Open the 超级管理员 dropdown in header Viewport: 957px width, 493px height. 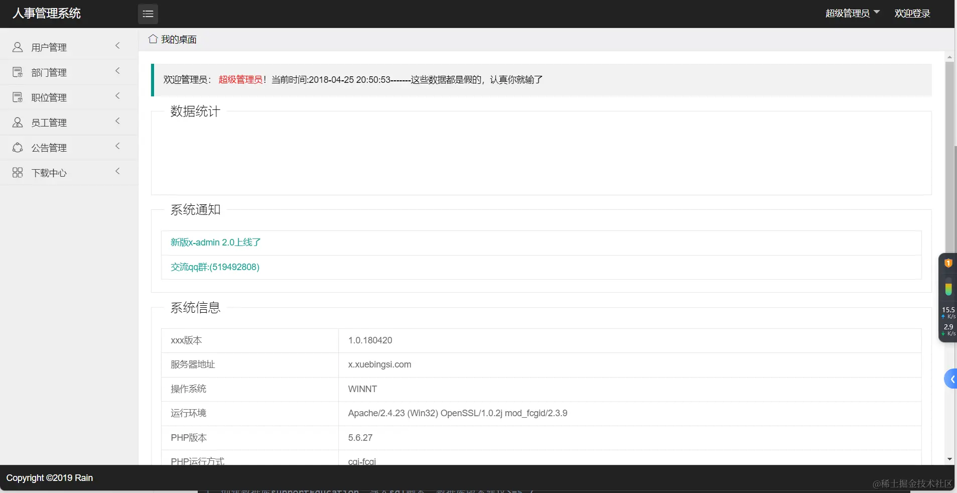coord(853,14)
